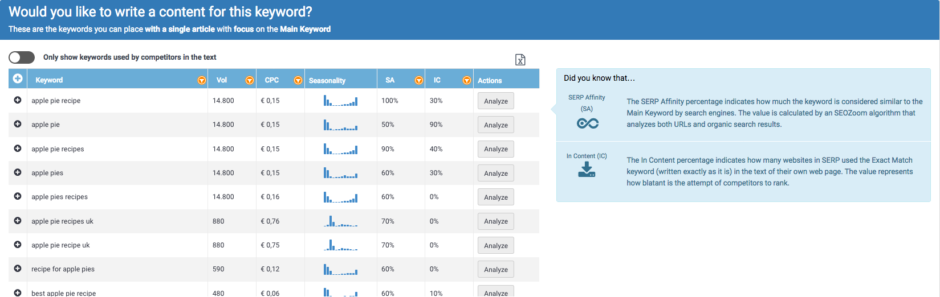
Task: Add 'apple pie recipe' with plus icon
Action: coord(18,100)
